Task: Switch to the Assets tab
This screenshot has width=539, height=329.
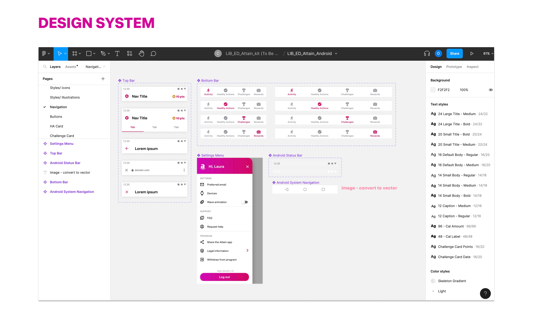Action: (71, 67)
